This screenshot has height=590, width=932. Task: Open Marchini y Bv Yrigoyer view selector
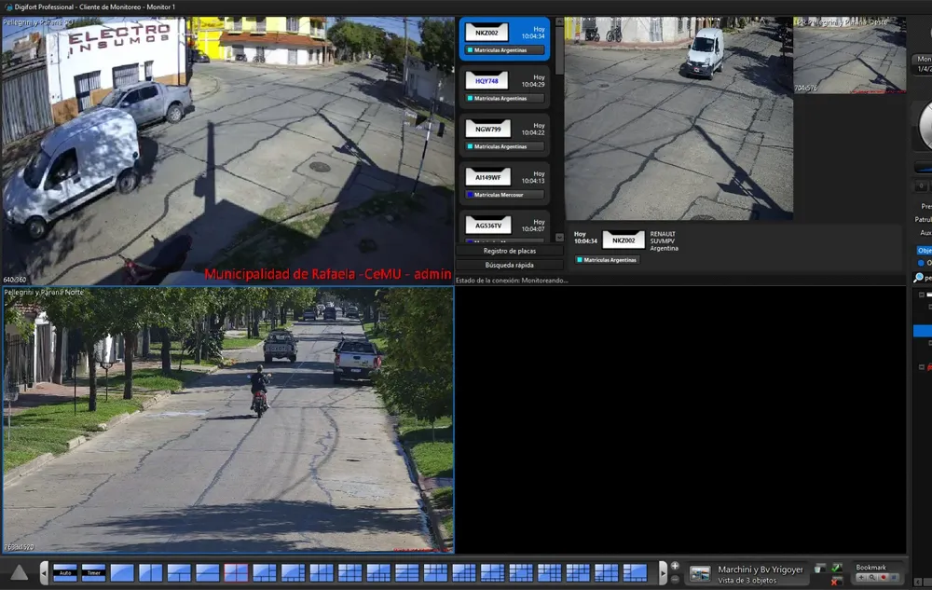(x=746, y=573)
